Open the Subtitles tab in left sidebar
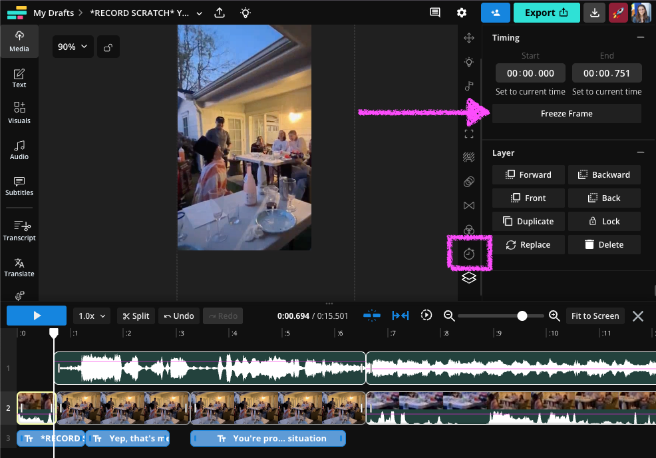Screen dimensions: 656x458 click(19, 186)
